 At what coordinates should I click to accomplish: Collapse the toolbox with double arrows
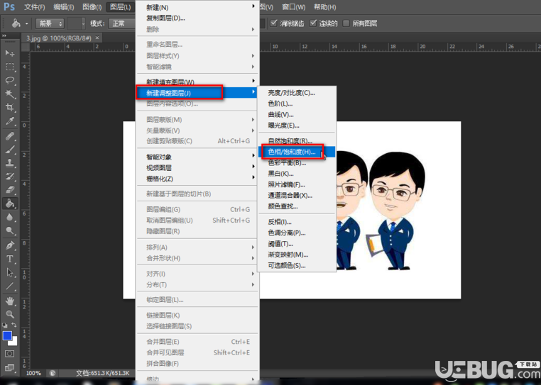(x=4, y=36)
